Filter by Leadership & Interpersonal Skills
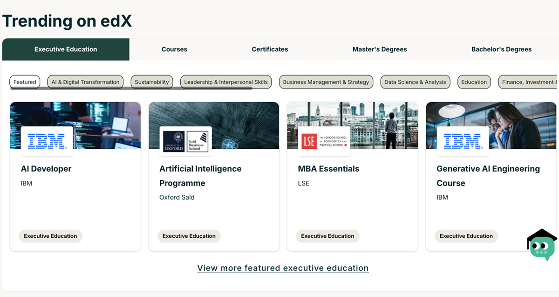The height and width of the screenshot is (297, 559). point(226,82)
